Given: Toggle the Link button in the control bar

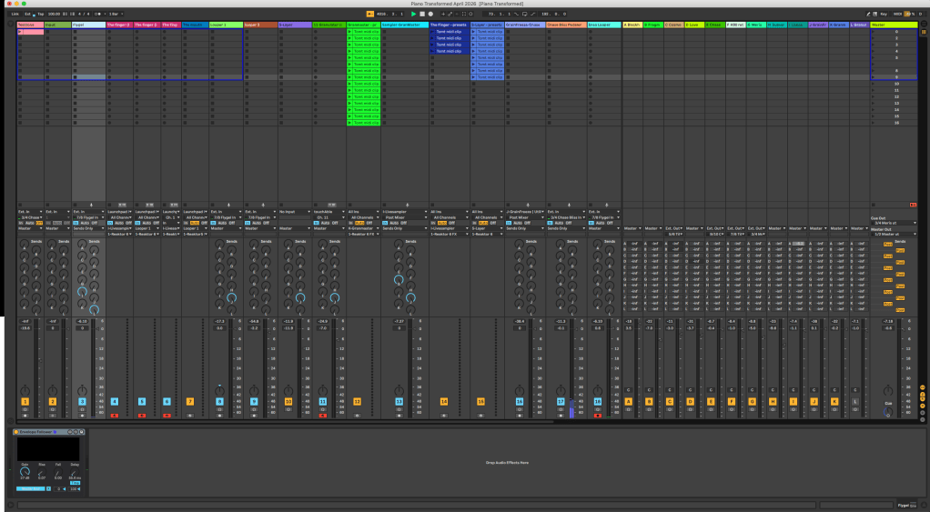Looking at the screenshot, I should click(x=15, y=15).
